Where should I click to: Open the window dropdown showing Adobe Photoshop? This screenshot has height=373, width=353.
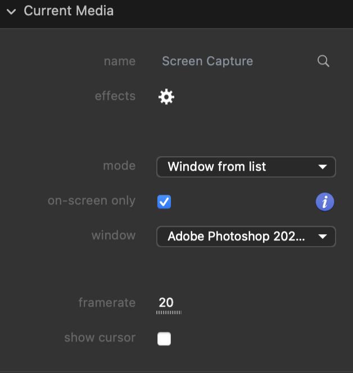click(246, 236)
